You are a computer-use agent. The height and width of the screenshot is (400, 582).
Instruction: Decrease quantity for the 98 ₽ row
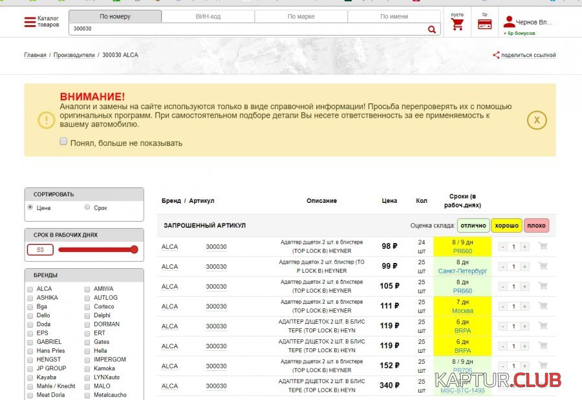pyautogui.click(x=502, y=247)
